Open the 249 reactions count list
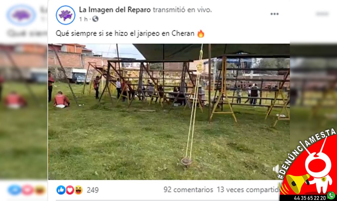The height and width of the screenshot is (201, 337). coord(92,190)
